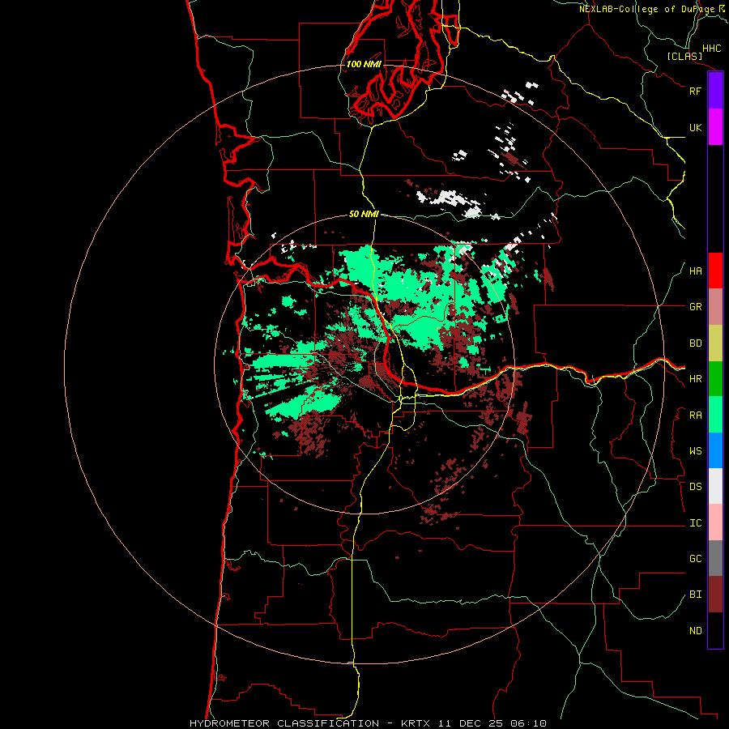Pick the WS blue legend swatch
Screen dimensions: 729x729
(715, 450)
